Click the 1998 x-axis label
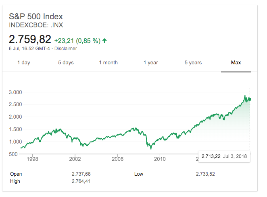Image resolution: width=267 pixels, height=197 pixels. pyautogui.click(x=32, y=159)
